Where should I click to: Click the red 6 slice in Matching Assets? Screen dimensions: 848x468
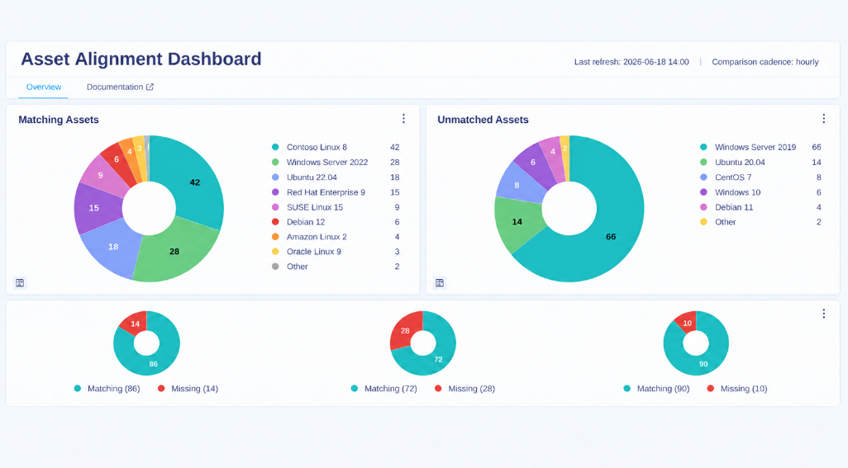(117, 159)
